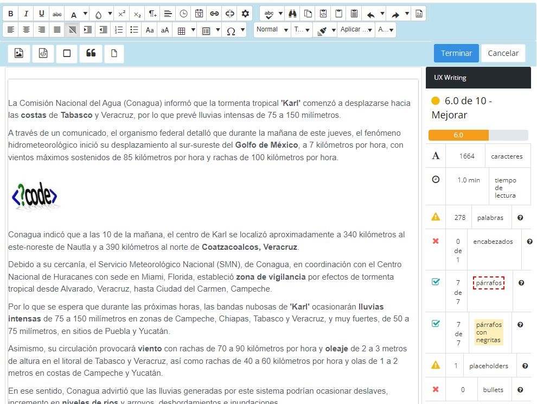Insert a blockquote using the quote icon

pyautogui.click(x=90, y=53)
